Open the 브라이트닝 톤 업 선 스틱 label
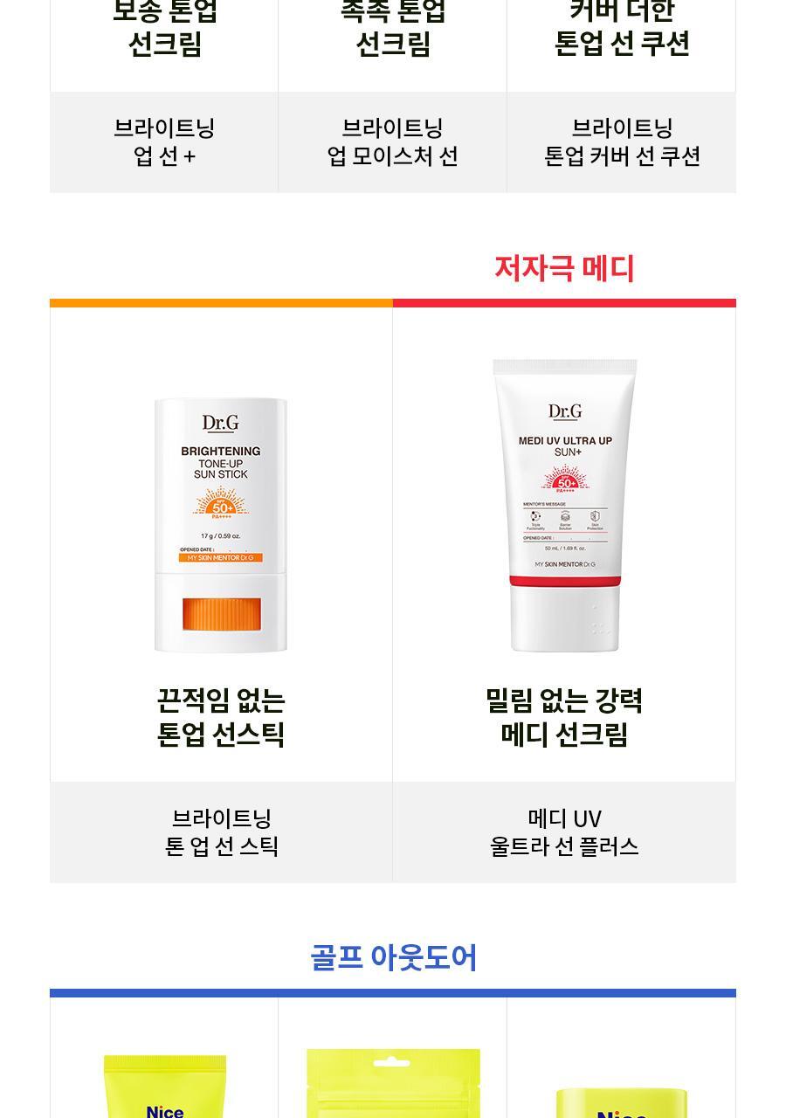 pyautogui.click(x=221, y=832)
